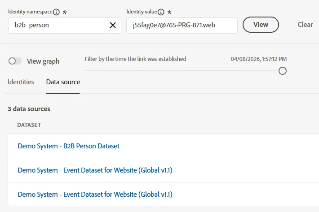This screenshot has width=319, height=212.
Task: Click the DATASET column header
Action: [x=29, y=125]
